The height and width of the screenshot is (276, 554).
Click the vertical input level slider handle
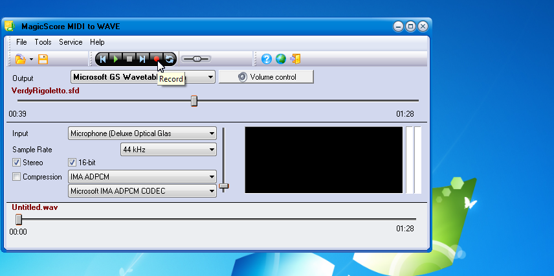[224, 186]
